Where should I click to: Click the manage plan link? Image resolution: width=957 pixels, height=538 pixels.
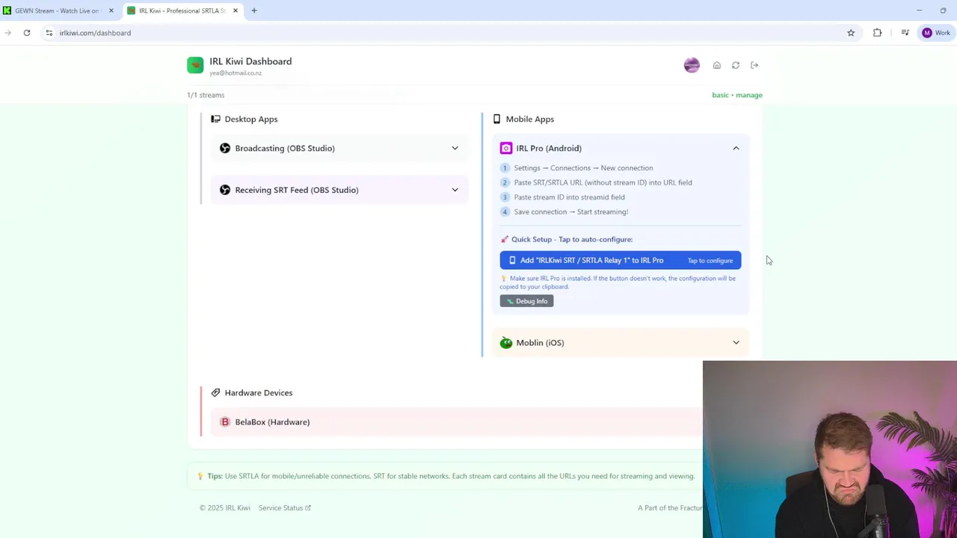tap(749, 95)
